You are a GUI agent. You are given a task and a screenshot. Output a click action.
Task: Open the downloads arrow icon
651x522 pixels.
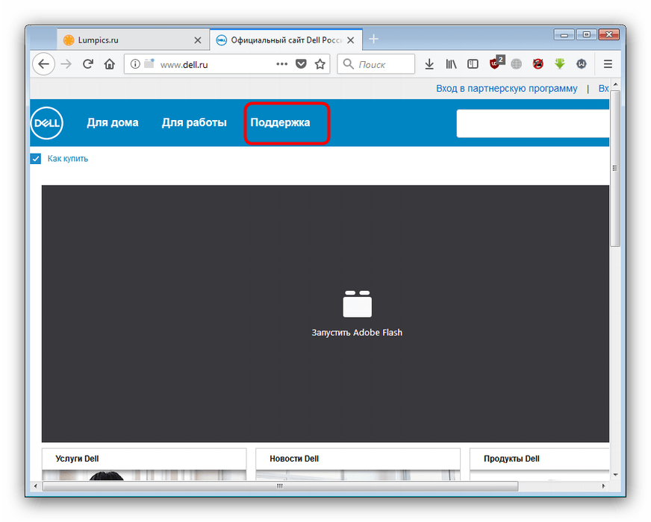[429, 64]
